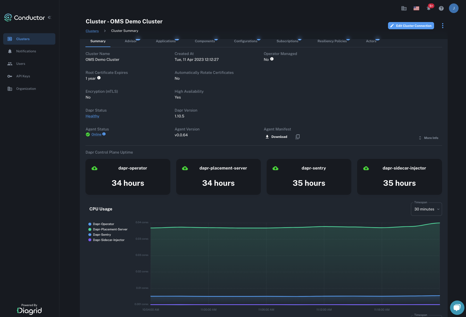The height and width of the screenshot is (317, 466).
Task: Expand the More Info section
Action: pos(428,138)
